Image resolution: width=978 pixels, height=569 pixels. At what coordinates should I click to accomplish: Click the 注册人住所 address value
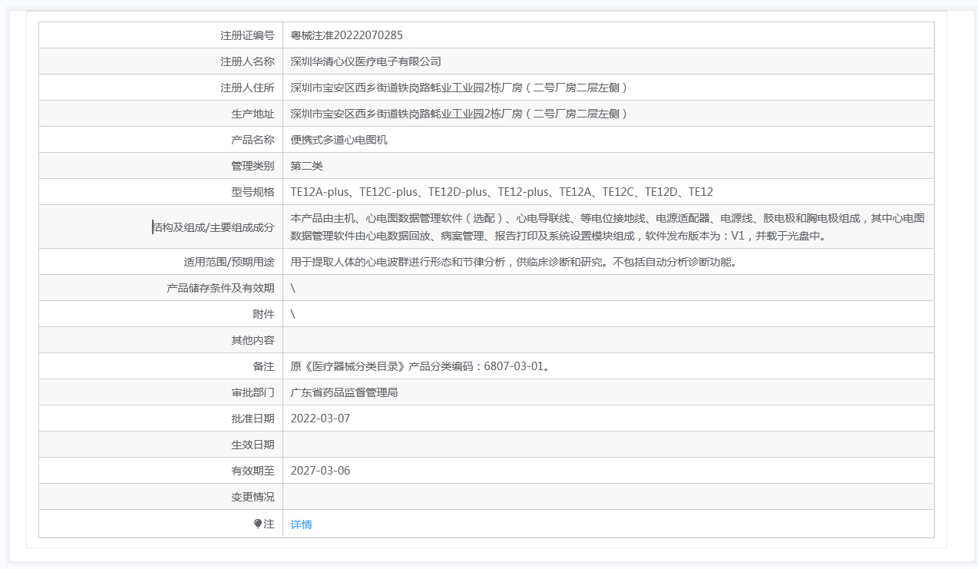point(459,88)
